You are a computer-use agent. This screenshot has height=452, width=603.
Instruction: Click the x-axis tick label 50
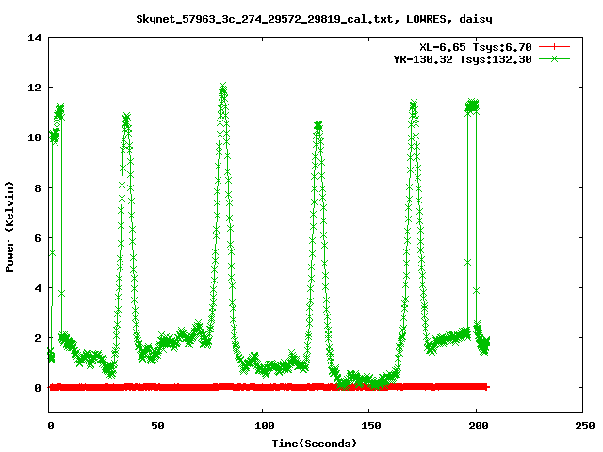pos(157,426)
